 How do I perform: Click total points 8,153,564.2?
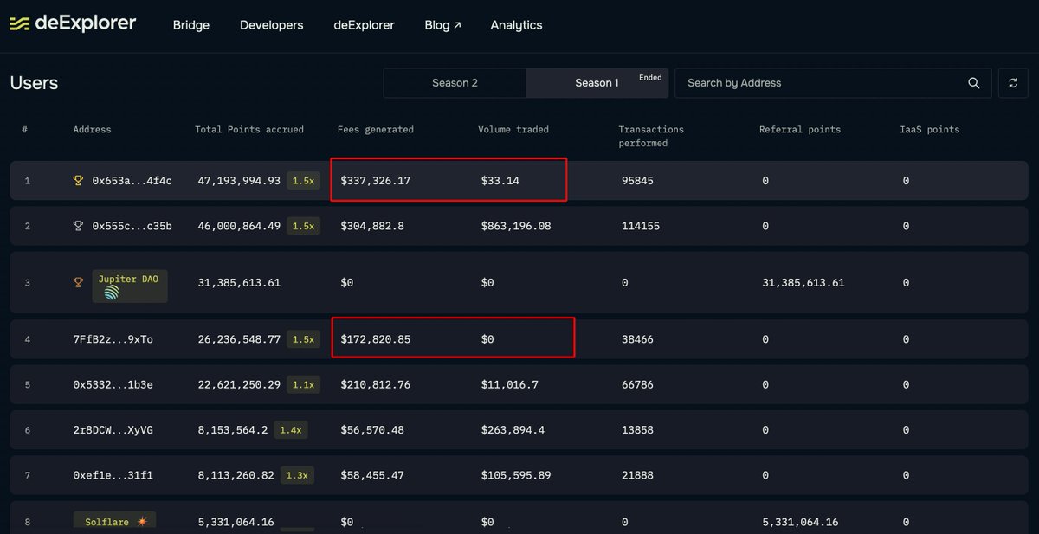point(233,429)
